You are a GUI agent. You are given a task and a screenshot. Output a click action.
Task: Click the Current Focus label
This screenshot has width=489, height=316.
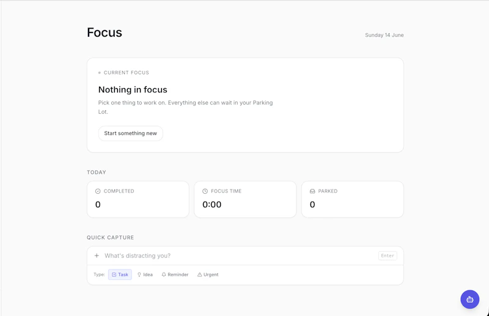pos(127,73)
